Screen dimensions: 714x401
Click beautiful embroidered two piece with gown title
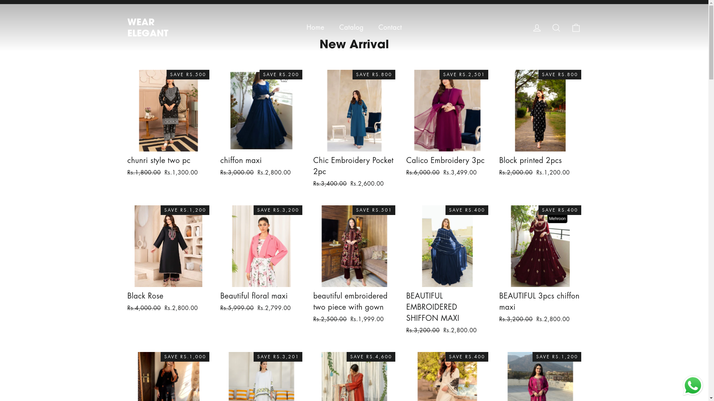[350, 301]
